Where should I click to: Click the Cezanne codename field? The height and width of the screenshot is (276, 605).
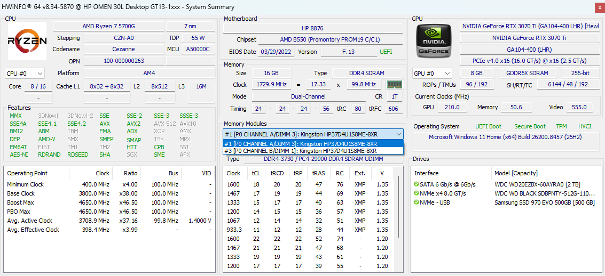pos(124,49)
